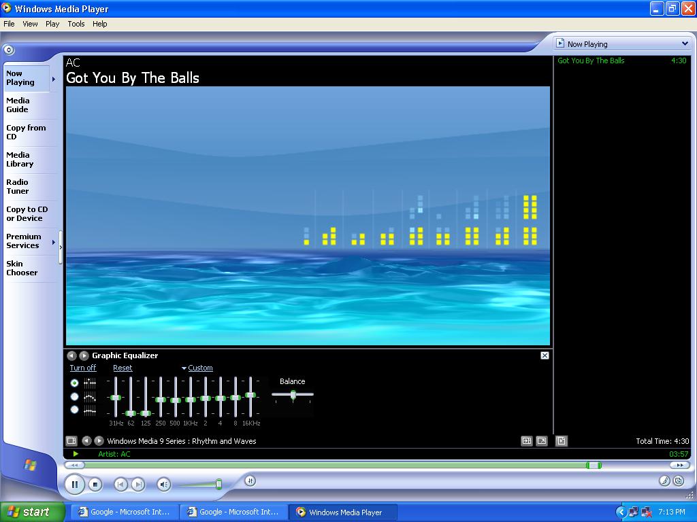Mute the sound using speaker icon
The width and height of the screenshot is (697, 522).
click(164, 484)
